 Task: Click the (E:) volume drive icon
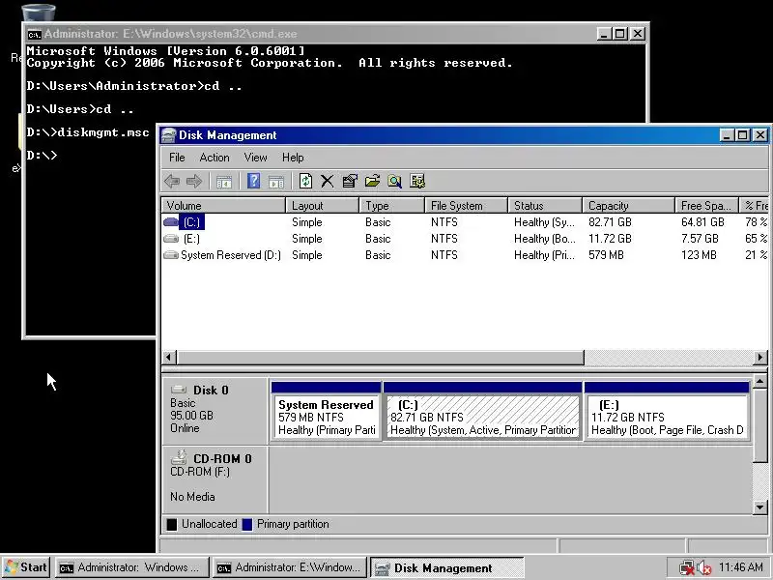click(x=171, y=239)
